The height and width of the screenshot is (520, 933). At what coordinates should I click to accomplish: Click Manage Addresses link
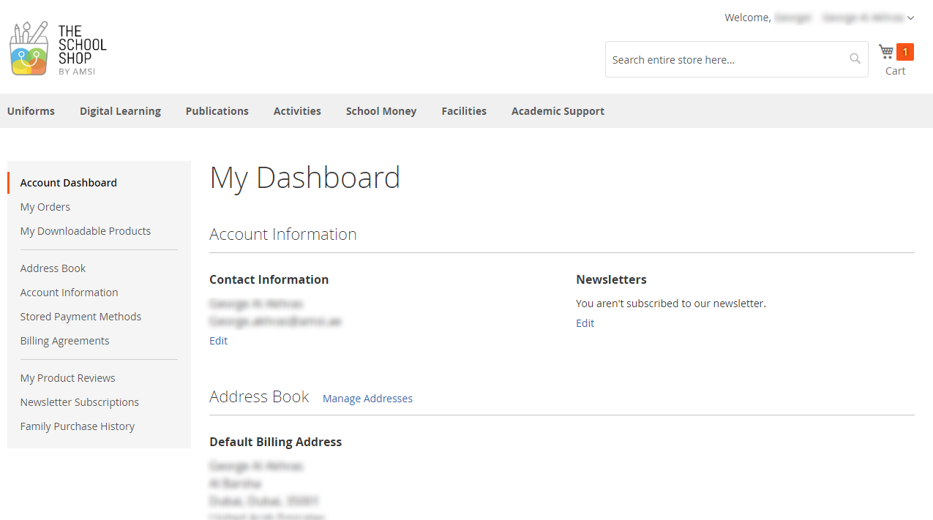tap(367, 399)
